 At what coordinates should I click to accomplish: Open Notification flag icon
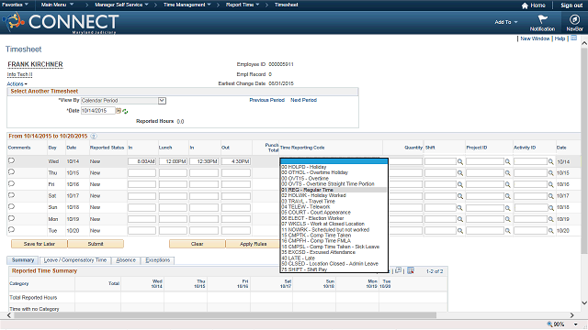click(542, 19)
